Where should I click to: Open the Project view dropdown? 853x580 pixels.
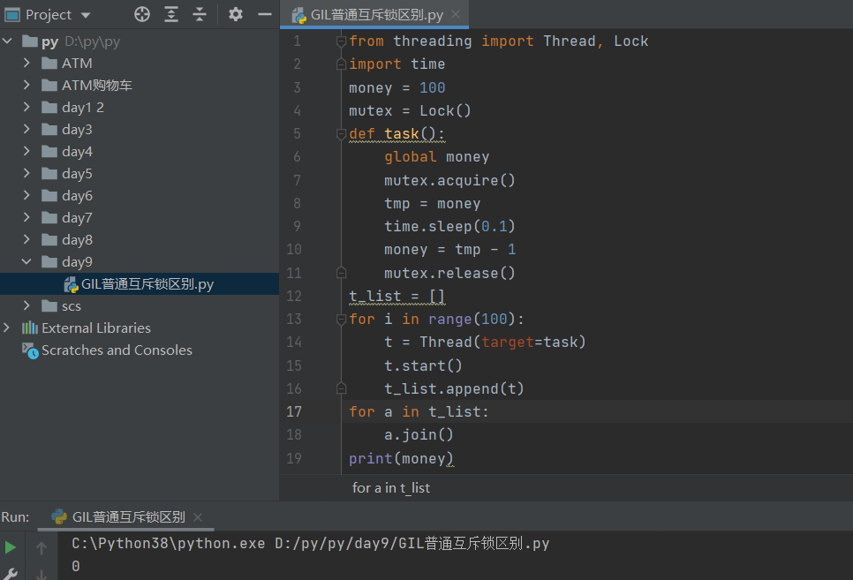(85, 15)
